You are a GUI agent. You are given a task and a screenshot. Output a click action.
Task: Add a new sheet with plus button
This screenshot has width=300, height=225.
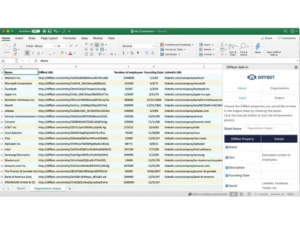coord(70,188)
